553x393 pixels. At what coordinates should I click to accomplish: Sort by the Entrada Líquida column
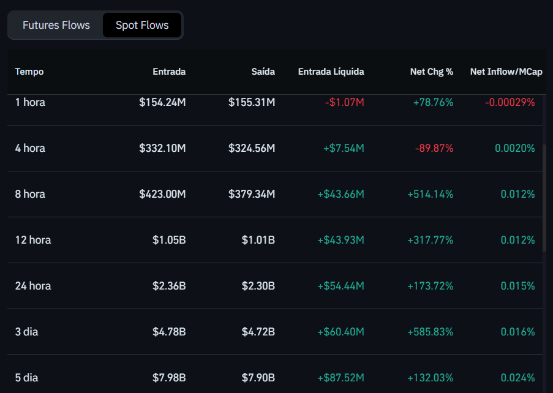331,71
